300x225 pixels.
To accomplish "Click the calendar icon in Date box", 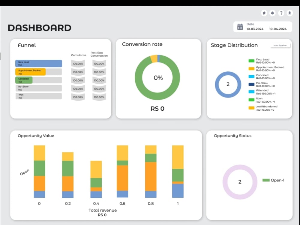I will pos(240,27).
